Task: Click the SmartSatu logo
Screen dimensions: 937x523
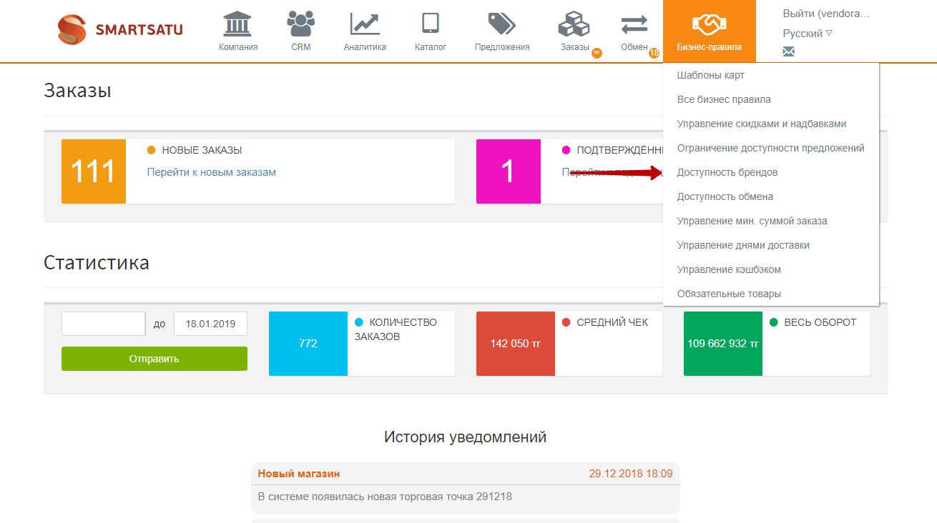Action: tap(120, 30)
